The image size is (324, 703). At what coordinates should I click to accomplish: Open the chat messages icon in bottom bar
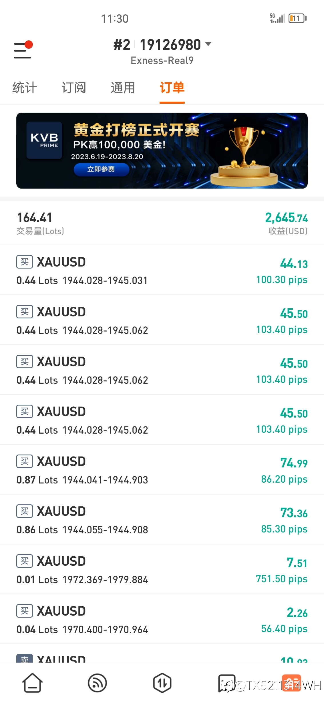(227, 683)
